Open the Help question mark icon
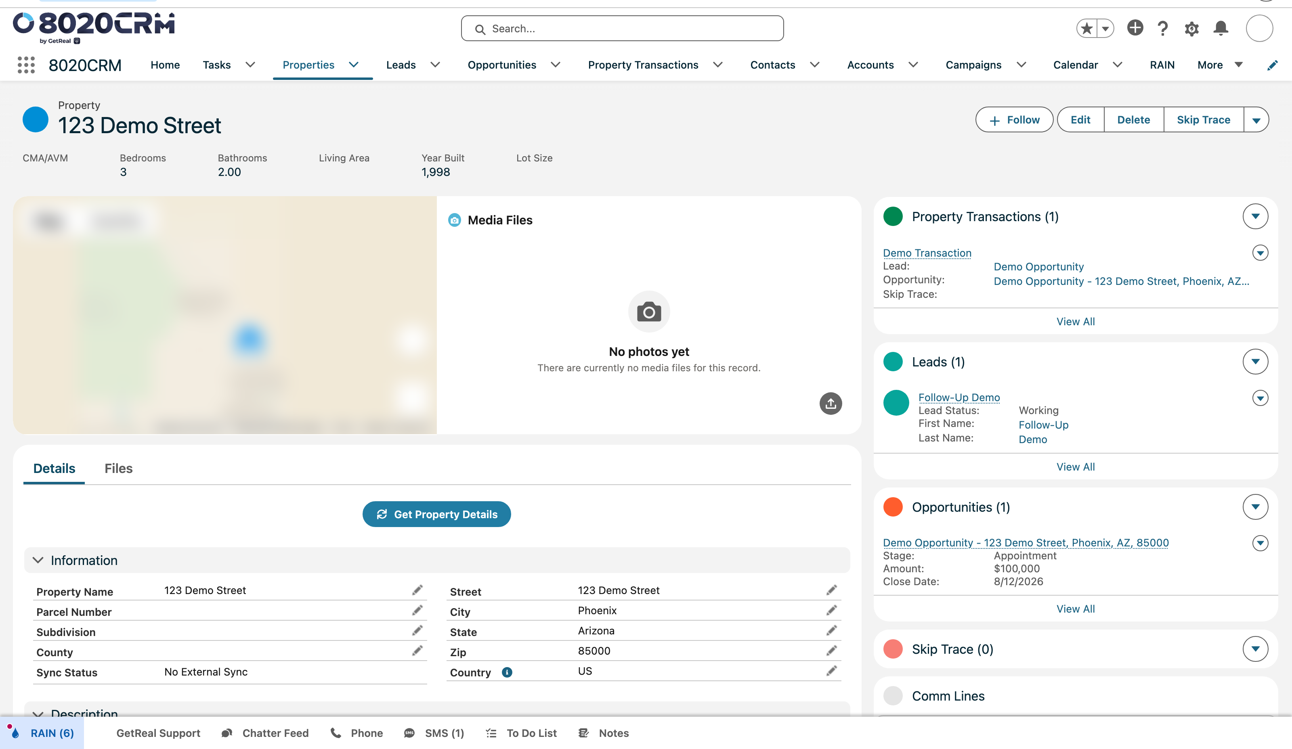This screenshot has width=1292, height=749. [x=1163, y=28]
